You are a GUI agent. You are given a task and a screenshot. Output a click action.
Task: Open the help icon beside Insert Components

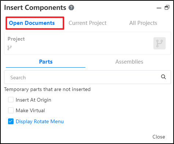71,8
